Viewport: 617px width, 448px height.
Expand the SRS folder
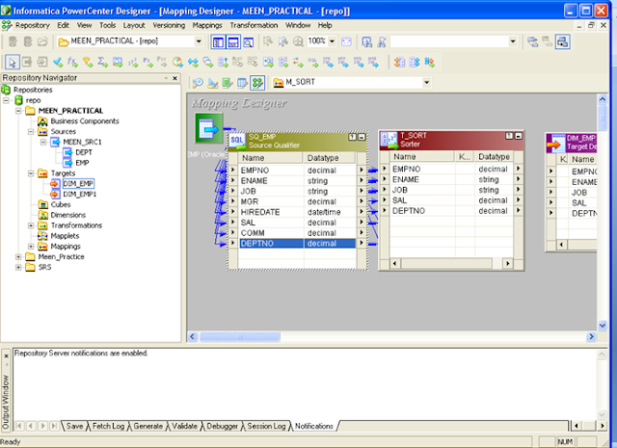(x=18, y=267)
